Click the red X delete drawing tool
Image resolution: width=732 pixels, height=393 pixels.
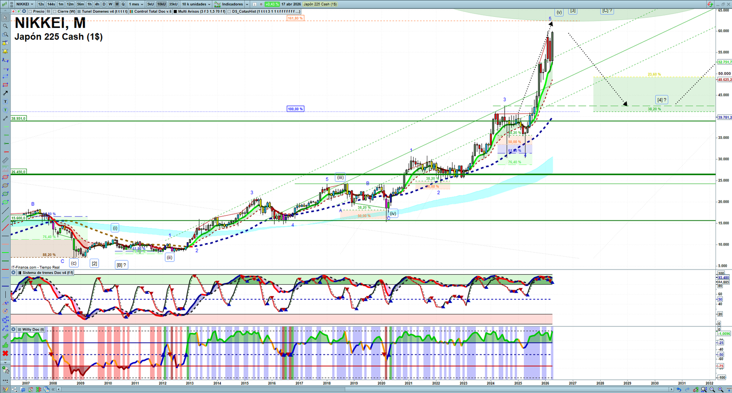(x=5, y=353)
